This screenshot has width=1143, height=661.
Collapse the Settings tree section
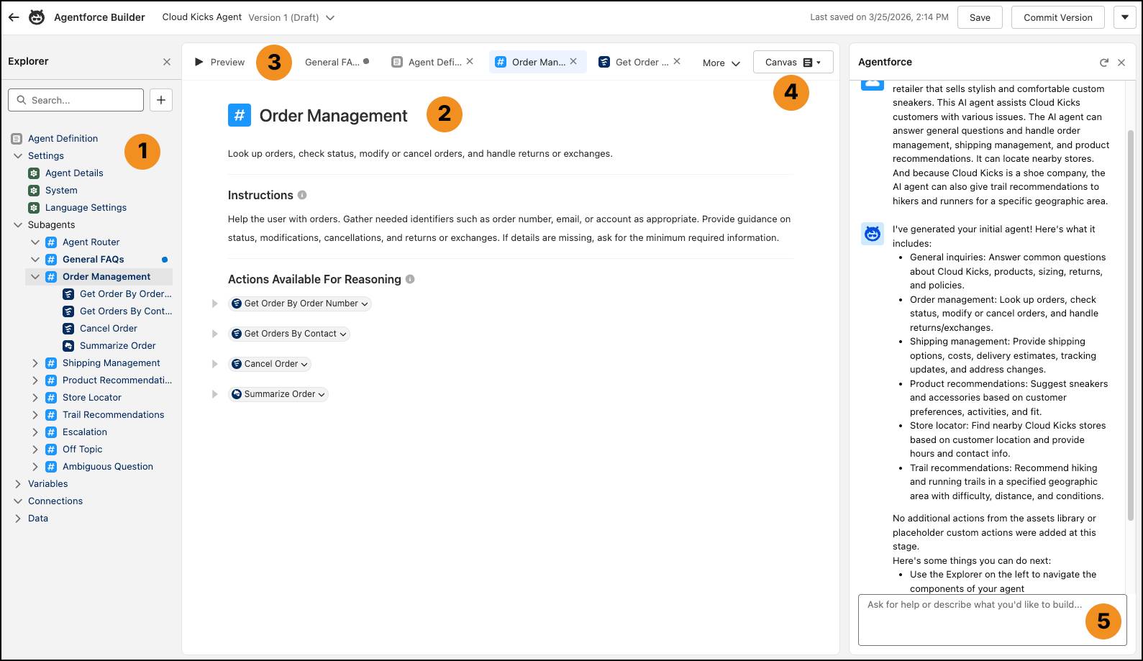(x=18, y=155)
